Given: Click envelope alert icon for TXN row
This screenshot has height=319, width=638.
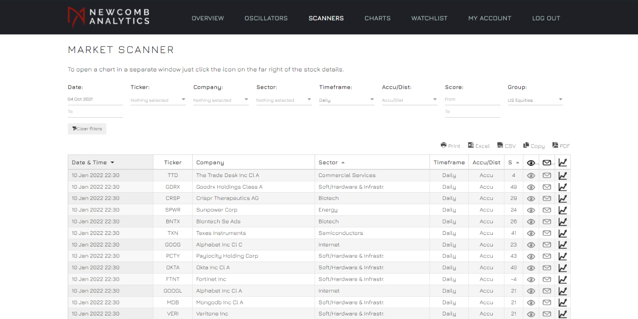Looking at the screenshot, I should pos(547,233).
